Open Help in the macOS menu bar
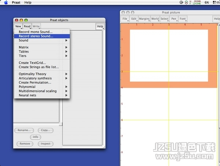 click(x=28, y=2)
